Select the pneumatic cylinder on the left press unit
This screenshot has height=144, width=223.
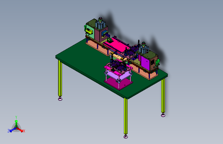click(x=100, y=24)
